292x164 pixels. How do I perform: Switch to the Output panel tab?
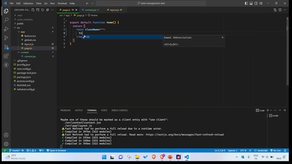coord(79,110)
